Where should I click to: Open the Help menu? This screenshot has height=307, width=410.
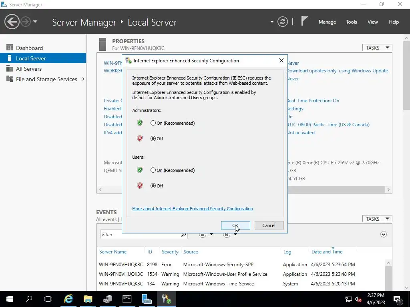[x=394, y=22]
